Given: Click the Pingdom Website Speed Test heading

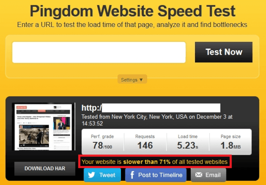Looking at the screenshot, I should (133, 11).
